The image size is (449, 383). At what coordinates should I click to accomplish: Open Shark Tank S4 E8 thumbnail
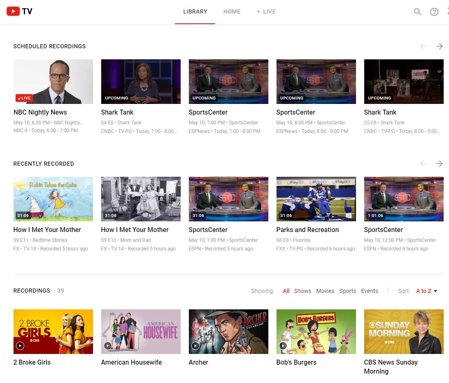click(x=141, y=81)
